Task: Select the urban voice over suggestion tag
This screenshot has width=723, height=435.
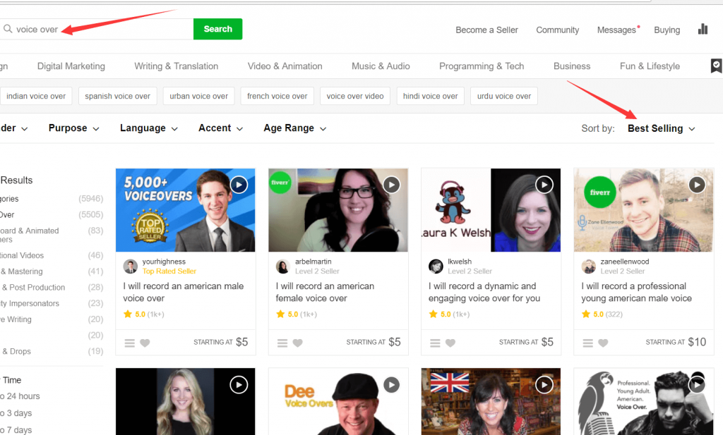Action: click(x=198, y=96)
